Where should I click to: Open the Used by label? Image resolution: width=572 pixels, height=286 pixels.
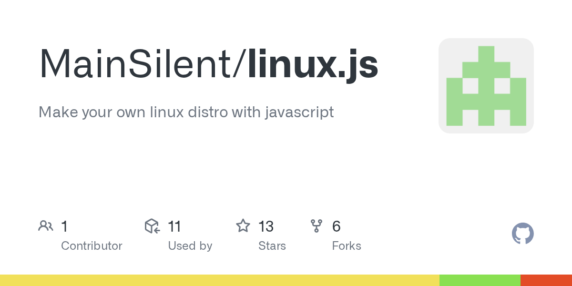(190, 246)
